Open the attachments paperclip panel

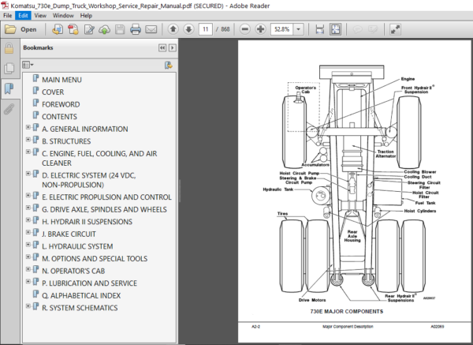(9, 109)
